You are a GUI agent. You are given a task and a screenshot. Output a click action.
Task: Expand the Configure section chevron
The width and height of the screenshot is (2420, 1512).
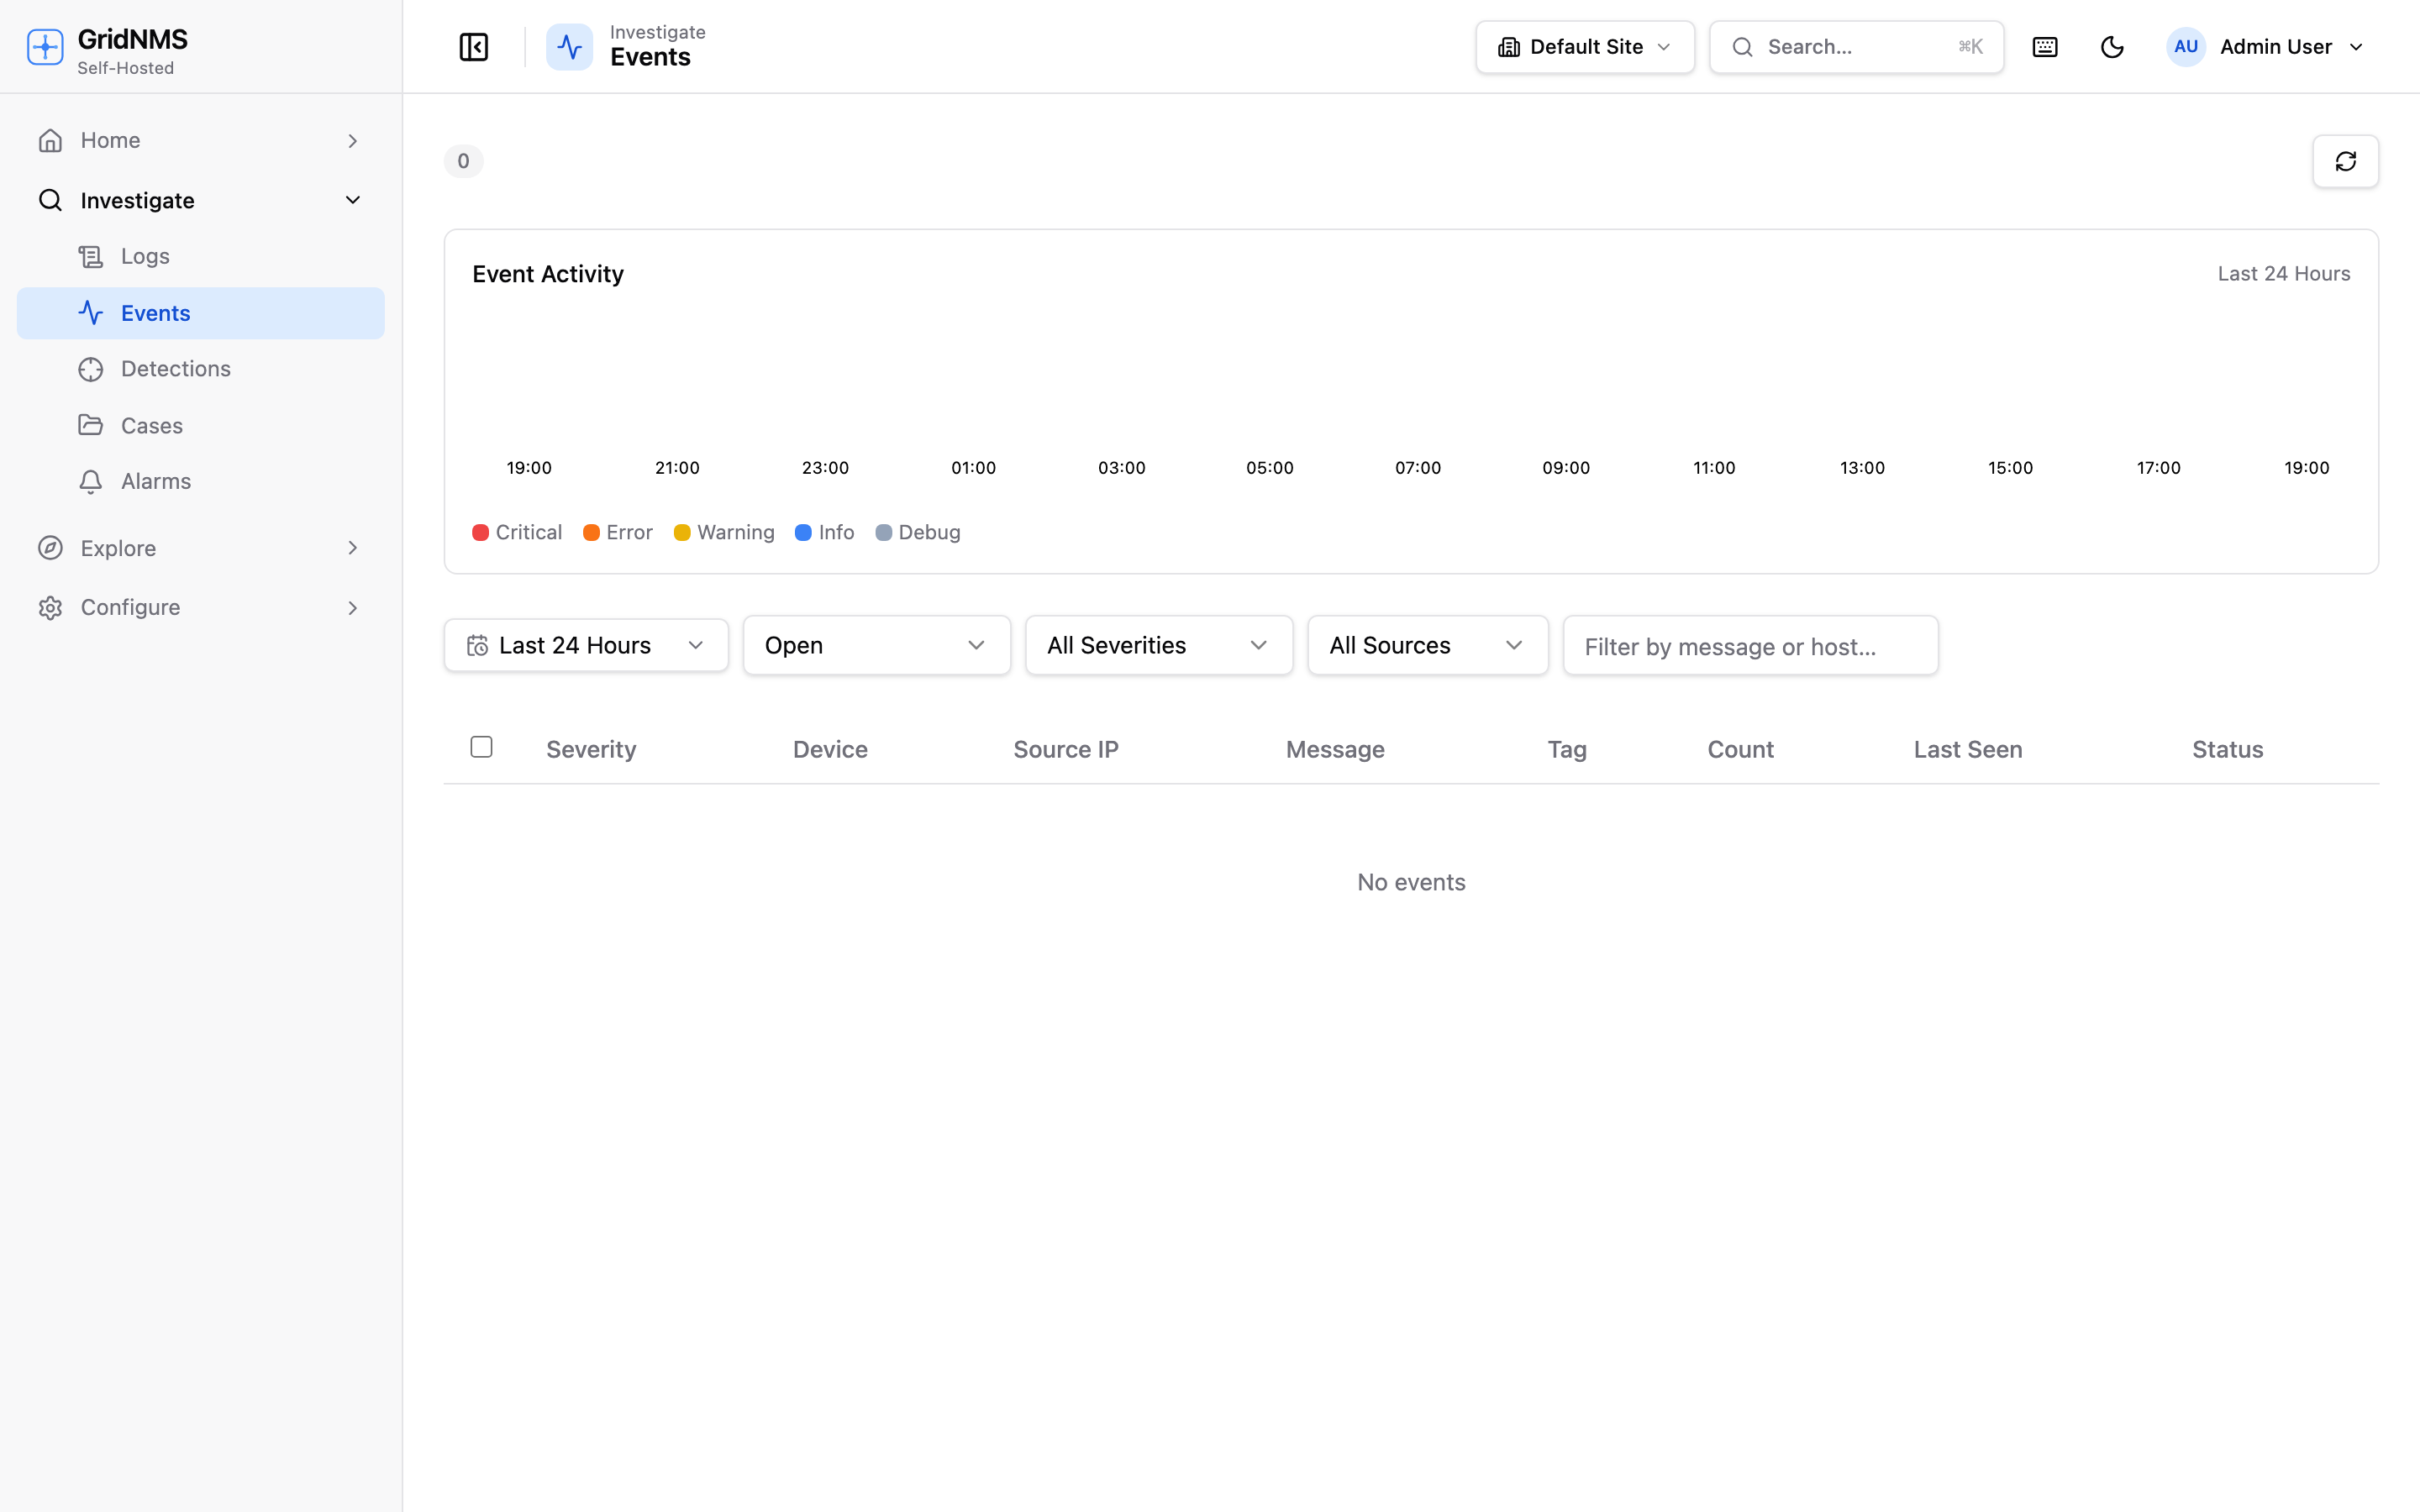pos(352,608)
